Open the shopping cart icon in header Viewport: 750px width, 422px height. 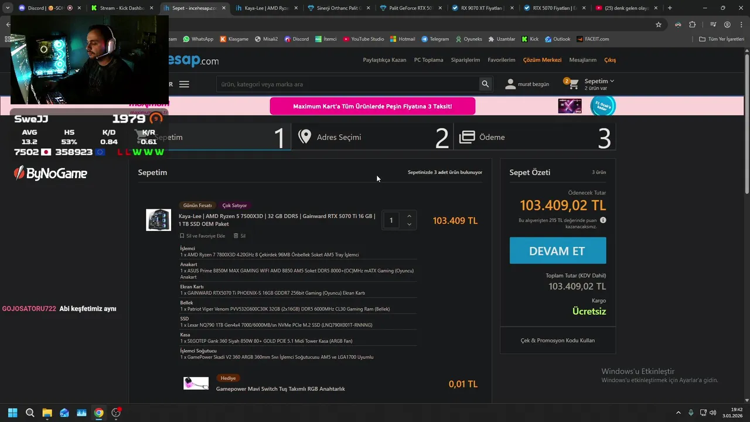coord(573,84)
